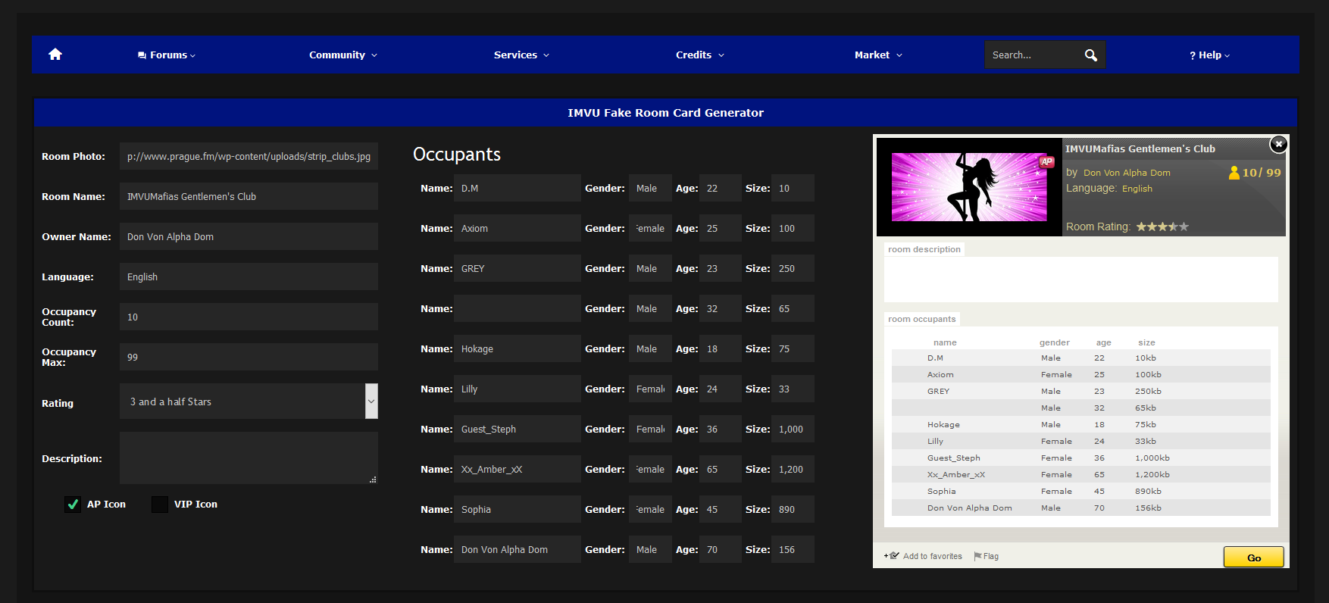This screenshot has width=1329, height=603.
Task: Open the Community menu
Action: coord(342,55)
